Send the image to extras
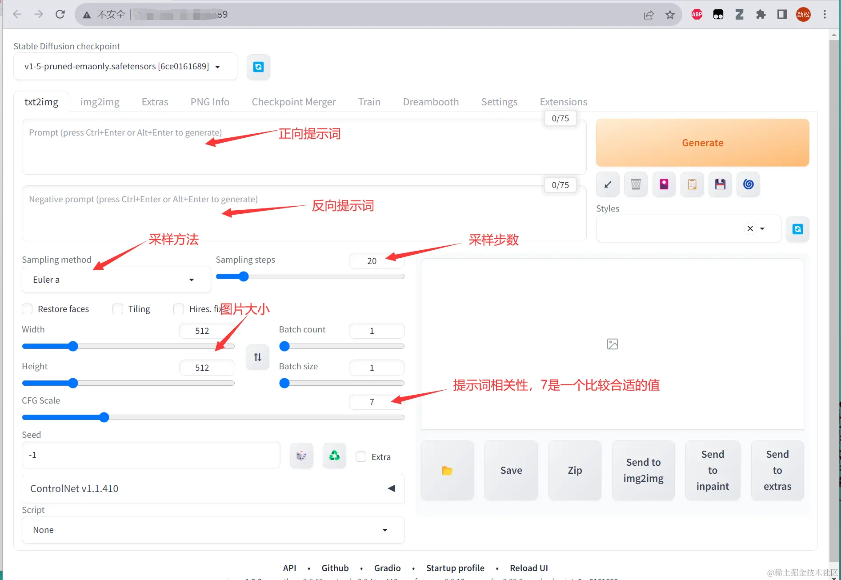The image size is (841, 580). 777,470
